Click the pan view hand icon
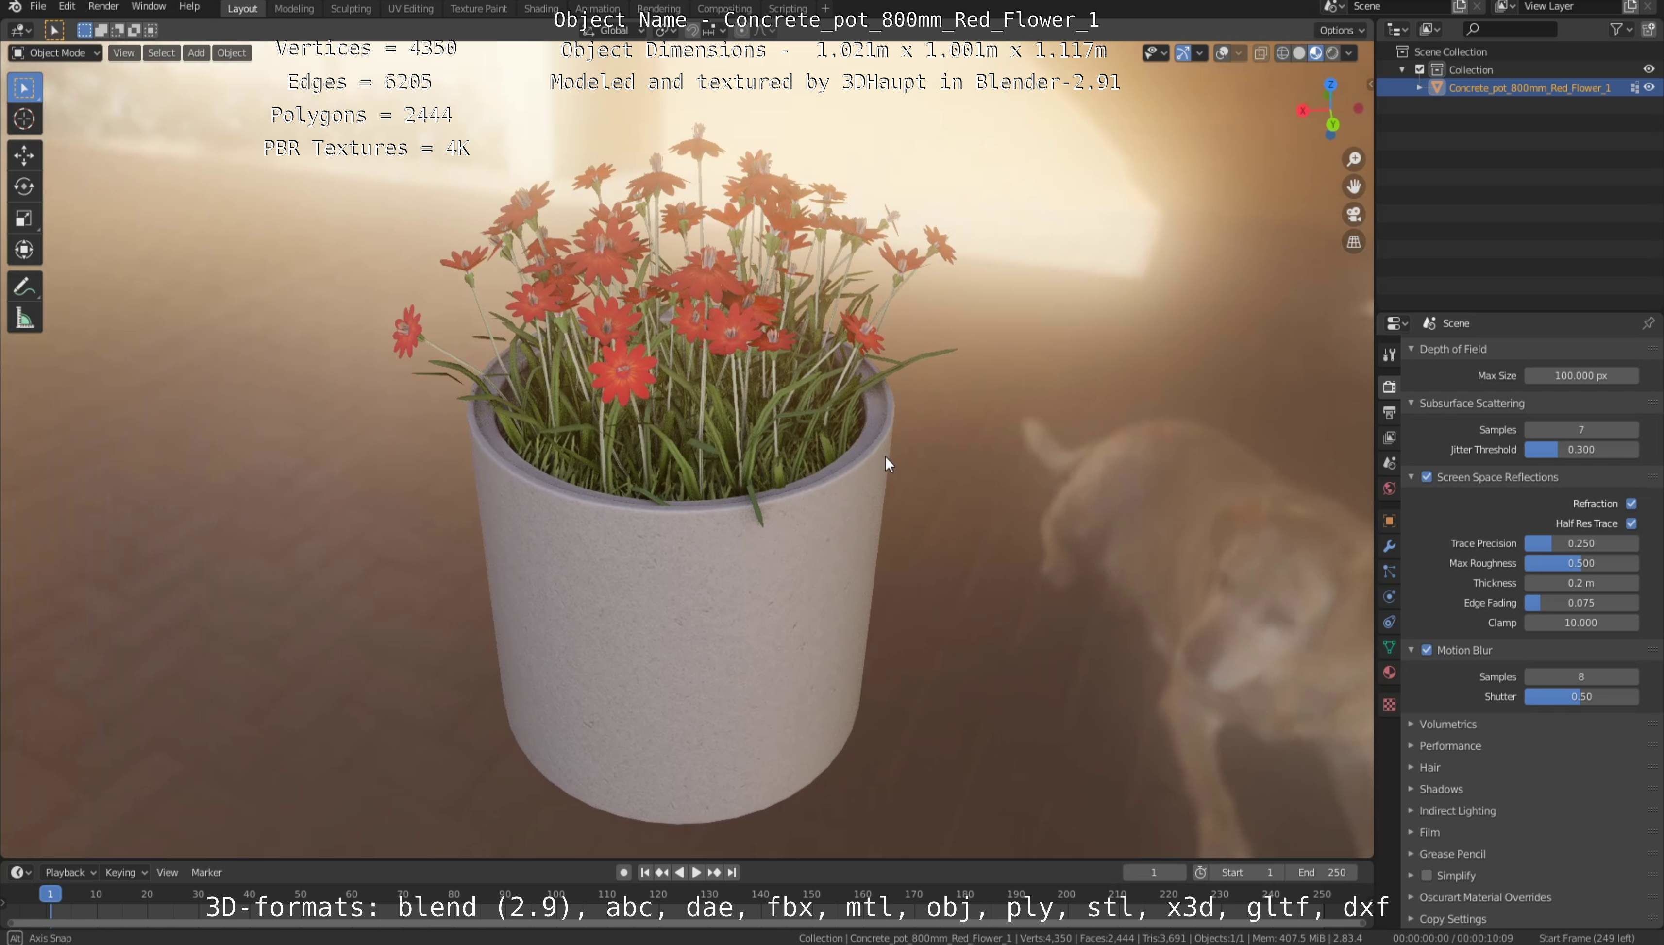Viewport: 1664px width, 945px height. coord(1354,187)
